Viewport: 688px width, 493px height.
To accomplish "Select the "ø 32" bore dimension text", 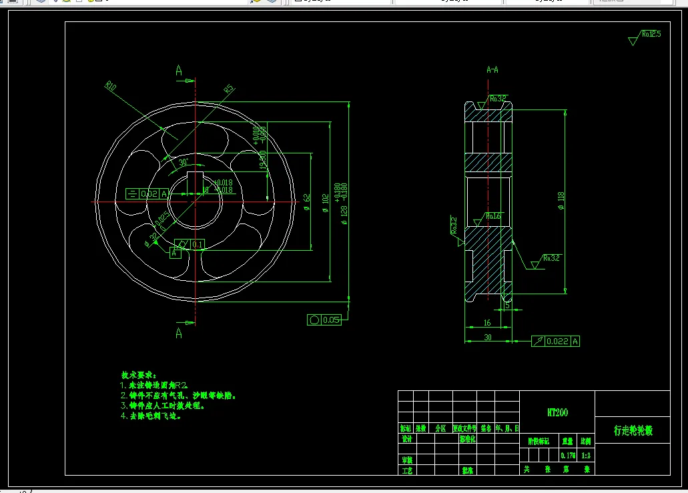I will click(x=151, y=240).
